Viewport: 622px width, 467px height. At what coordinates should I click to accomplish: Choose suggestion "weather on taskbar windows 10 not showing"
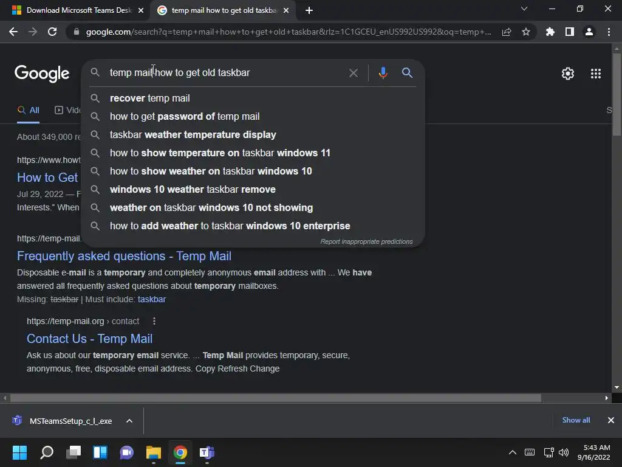pyautogui.click(x=253, y=208)
